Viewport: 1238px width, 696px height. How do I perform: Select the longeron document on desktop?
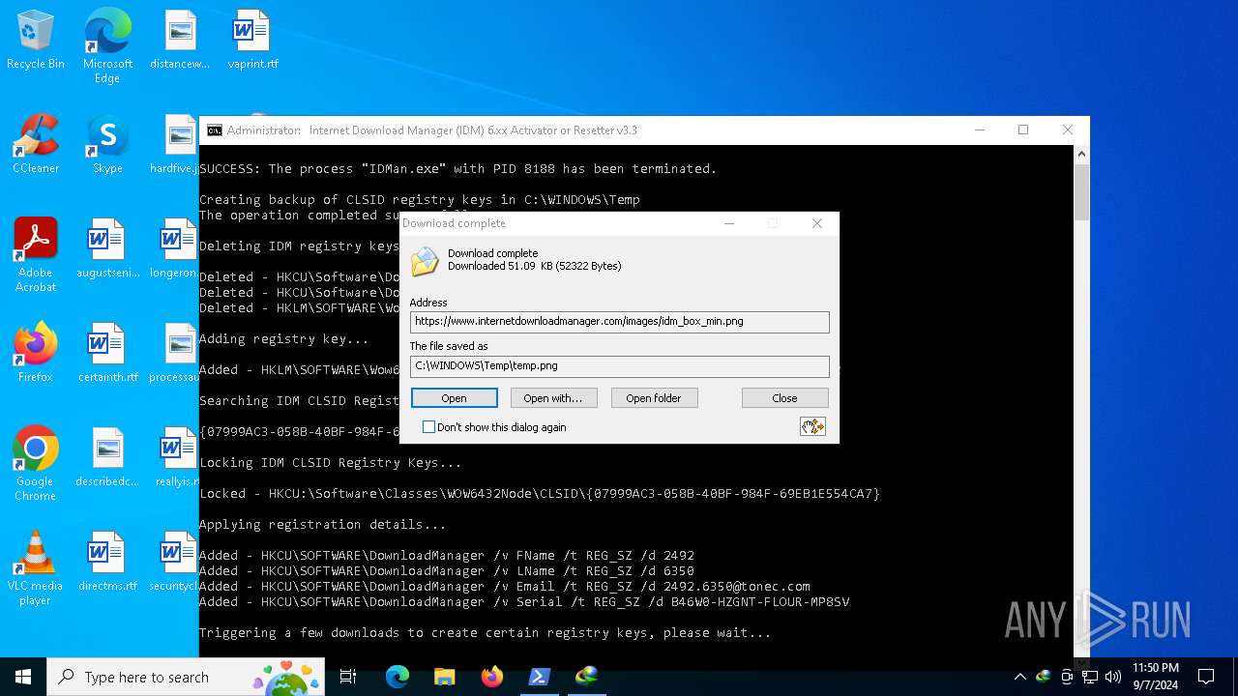click(175, 249)
